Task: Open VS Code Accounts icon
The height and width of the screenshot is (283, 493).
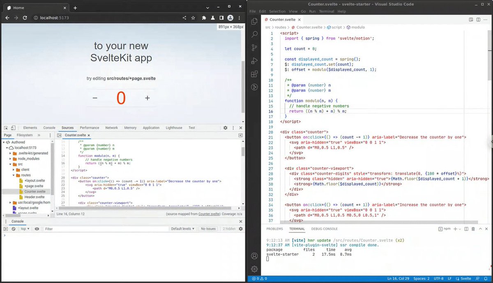Action: point(254,255)
